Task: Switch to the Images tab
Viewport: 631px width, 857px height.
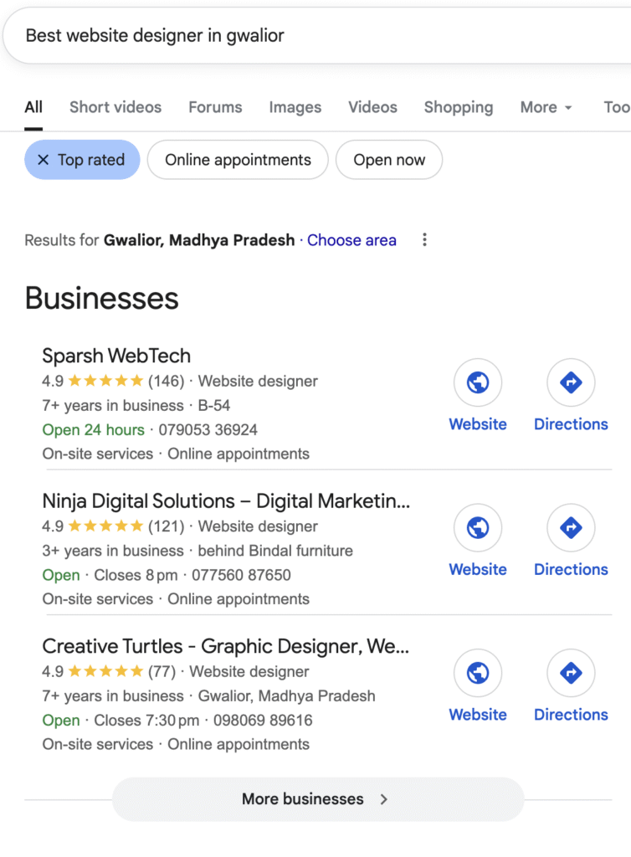Action: pyautogui.click(x=295, y=107)
